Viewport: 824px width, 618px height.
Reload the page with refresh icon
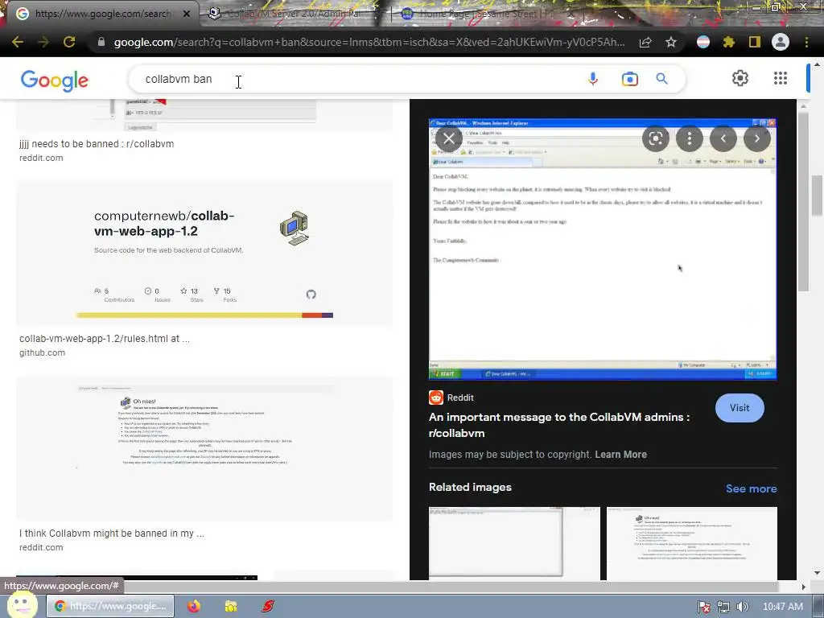click(x=69, y=42)
